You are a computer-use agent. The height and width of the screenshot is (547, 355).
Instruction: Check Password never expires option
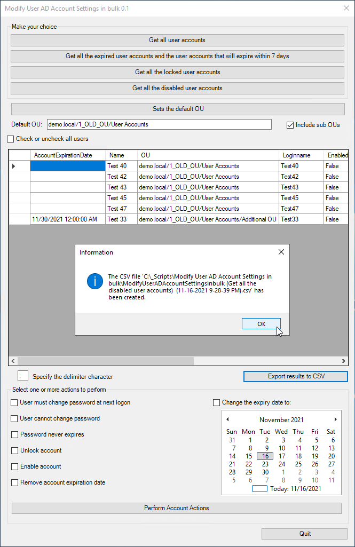[14, 434]
